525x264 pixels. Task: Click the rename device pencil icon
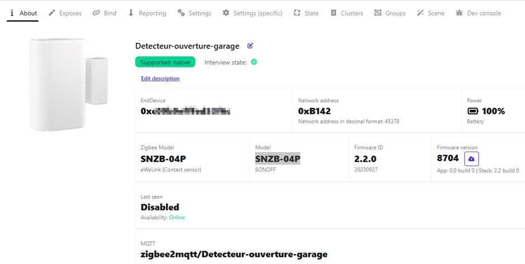250,46
